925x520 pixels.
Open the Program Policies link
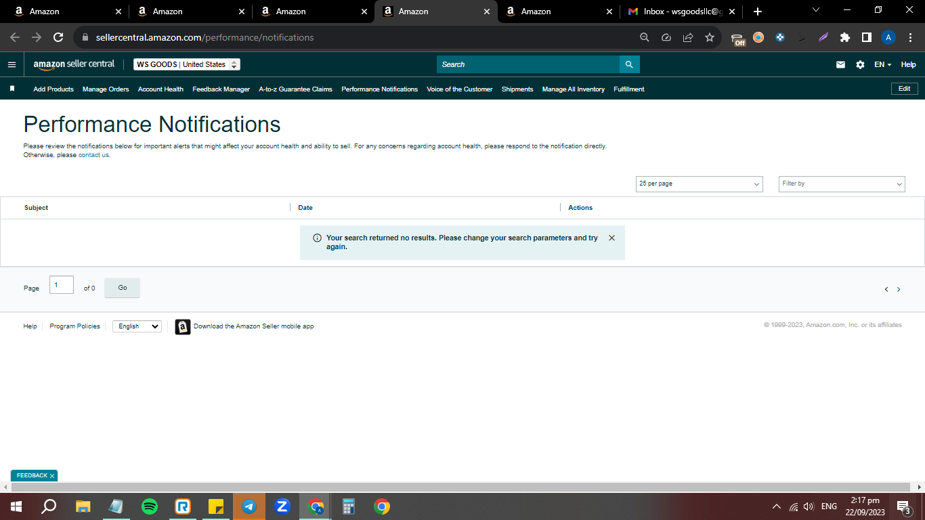pos(75,326)
